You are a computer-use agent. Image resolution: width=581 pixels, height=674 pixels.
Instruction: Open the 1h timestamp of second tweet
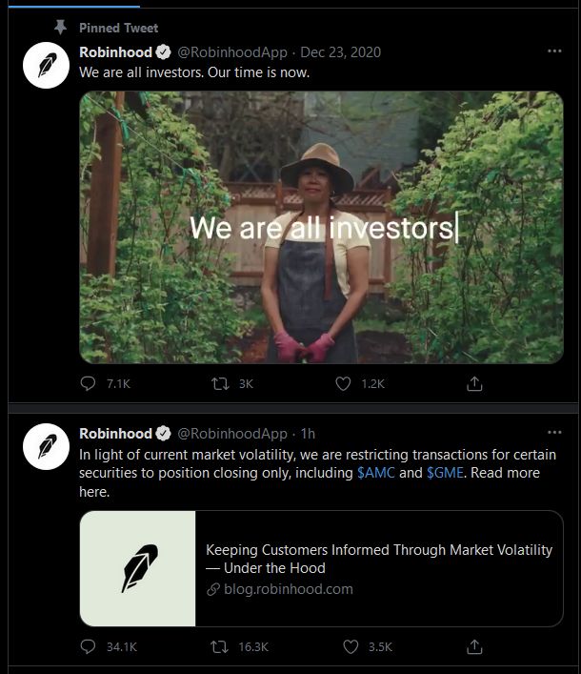[x=308, y=434]
